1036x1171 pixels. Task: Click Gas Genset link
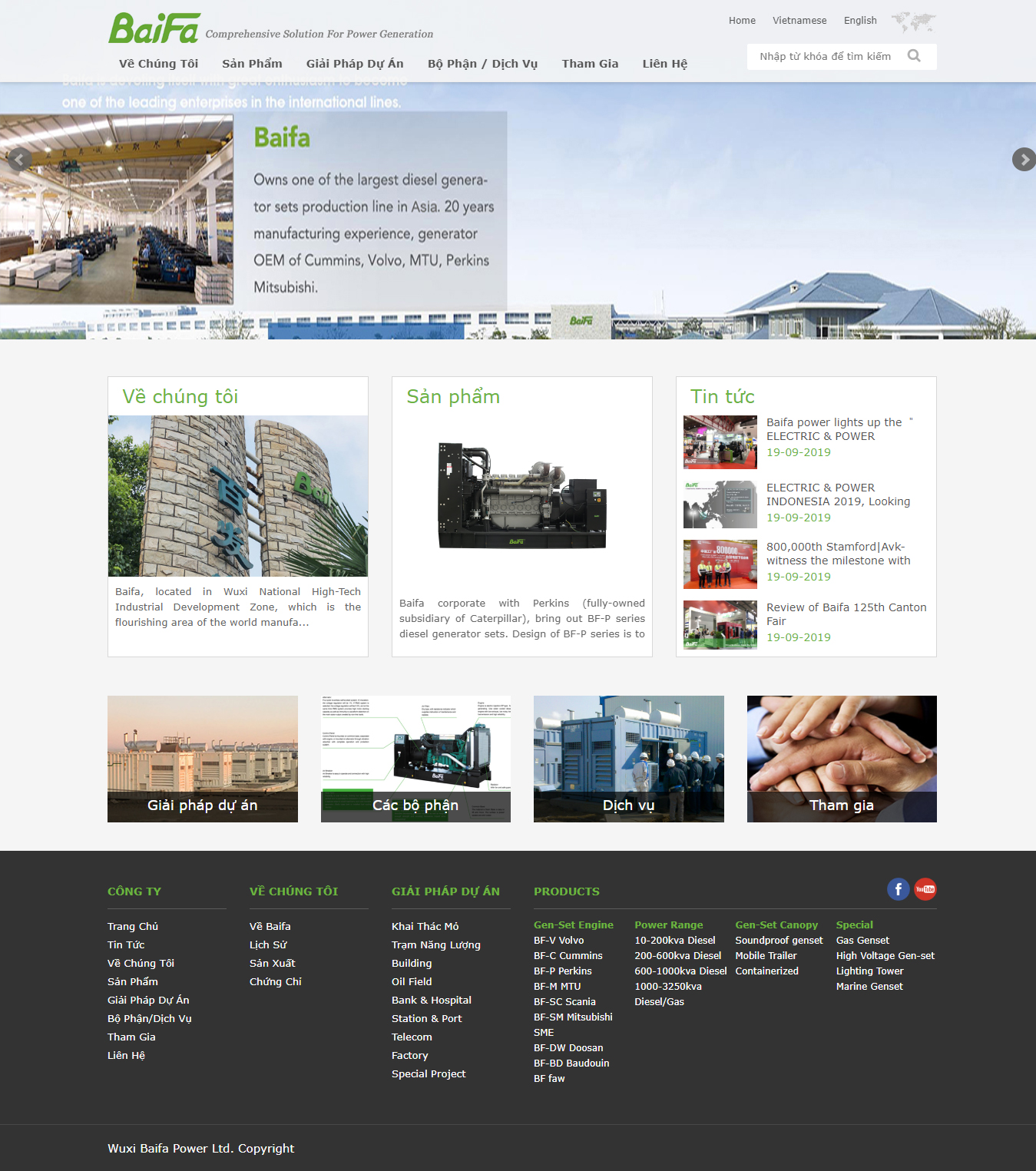(862, 941)
